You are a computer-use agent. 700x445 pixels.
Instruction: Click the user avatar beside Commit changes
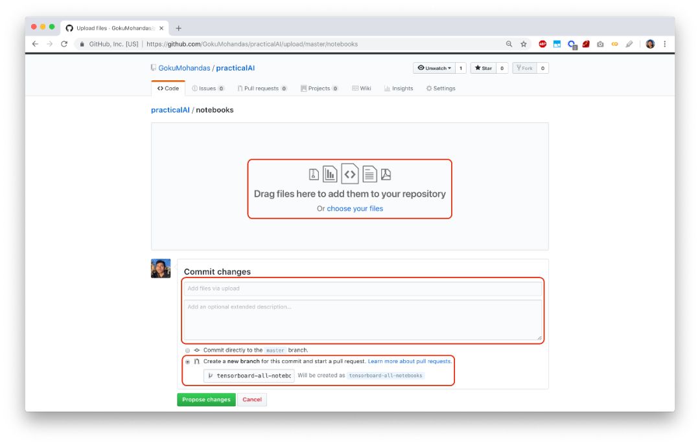161,268
